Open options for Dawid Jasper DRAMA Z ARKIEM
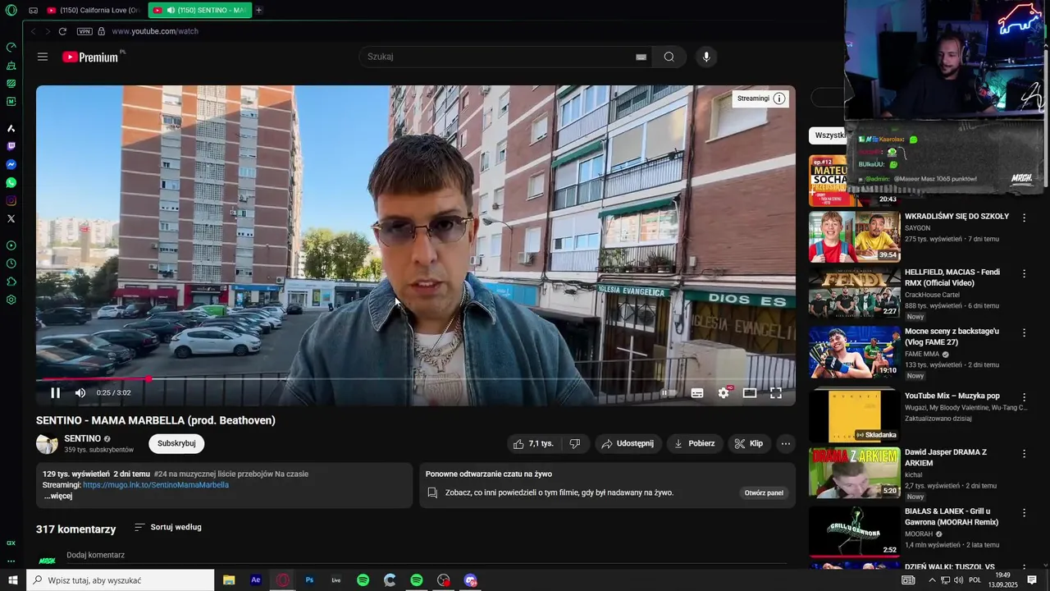Image resolution: width=1050 pixels, height=591 pixels. pyautogui.click(x=1024, y=454)
